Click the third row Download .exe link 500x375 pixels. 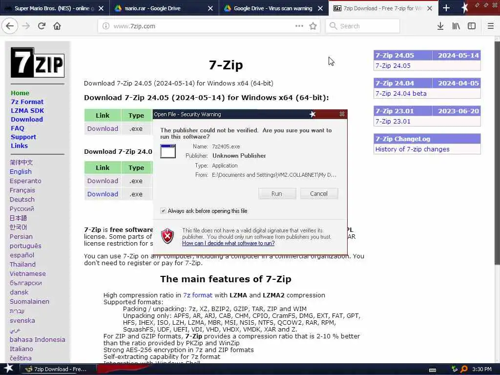tap(103, 194)
